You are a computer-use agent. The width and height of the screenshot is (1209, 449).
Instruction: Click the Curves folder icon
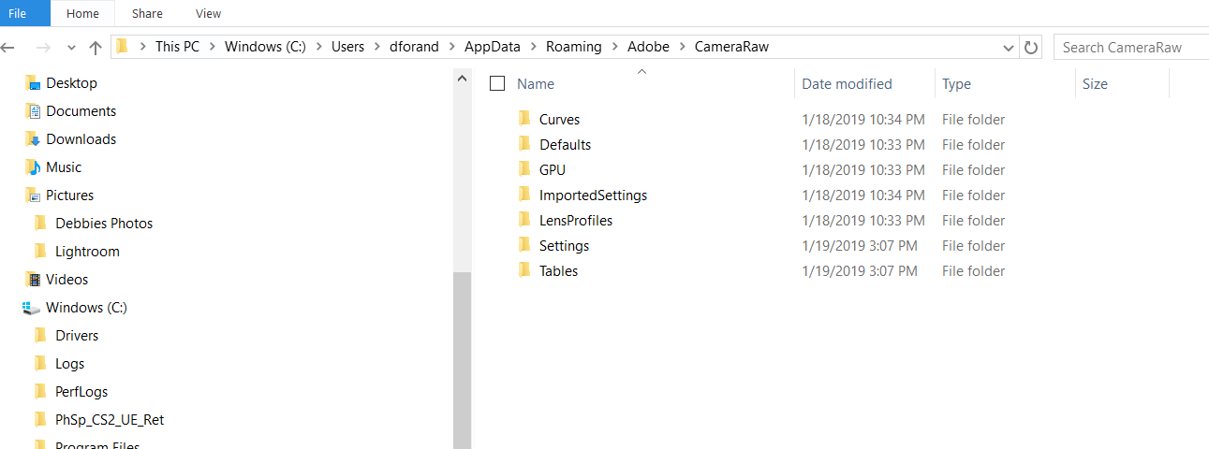pyautogui.click(x=523, y=120)
